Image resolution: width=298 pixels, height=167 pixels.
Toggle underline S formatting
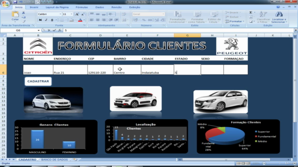tap(52, 20)
